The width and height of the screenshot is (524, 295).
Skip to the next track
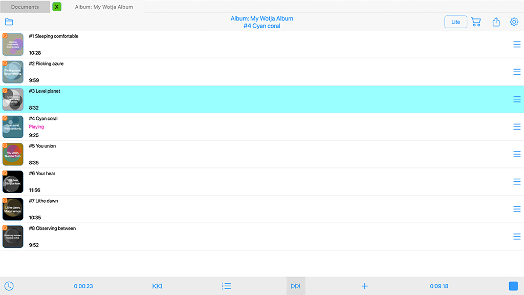point(295,286)
